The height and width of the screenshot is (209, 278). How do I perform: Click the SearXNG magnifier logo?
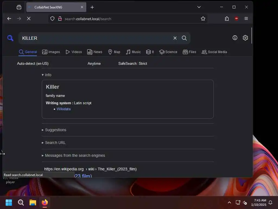[x=10, y=38]
